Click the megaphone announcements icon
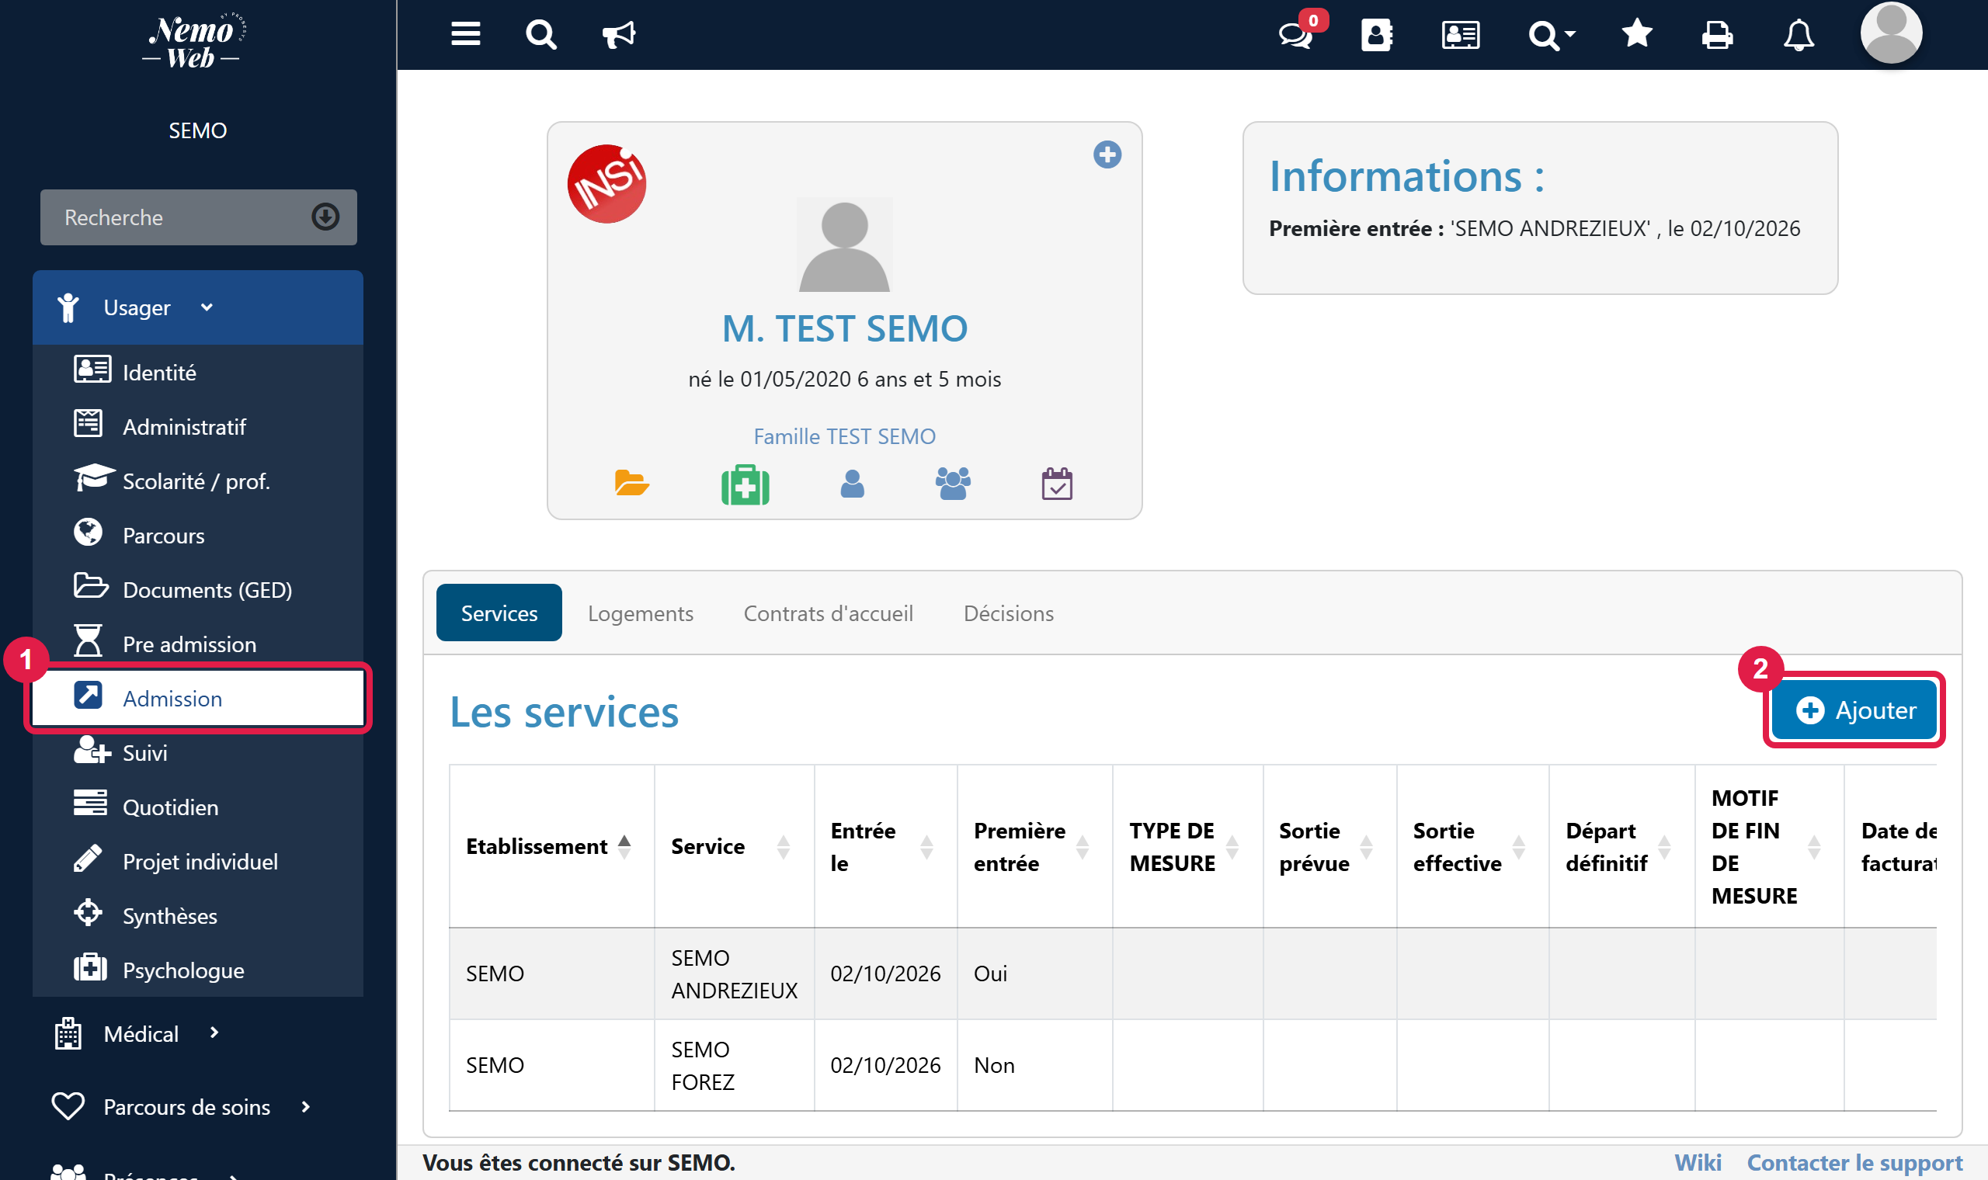The width and height of the screenshot is (1988, 1180). click(x=619, y=34)
